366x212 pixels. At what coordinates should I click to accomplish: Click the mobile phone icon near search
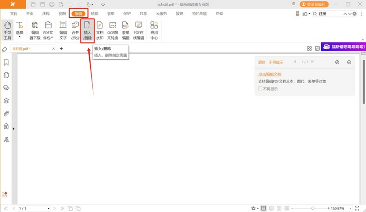point(298,14)
